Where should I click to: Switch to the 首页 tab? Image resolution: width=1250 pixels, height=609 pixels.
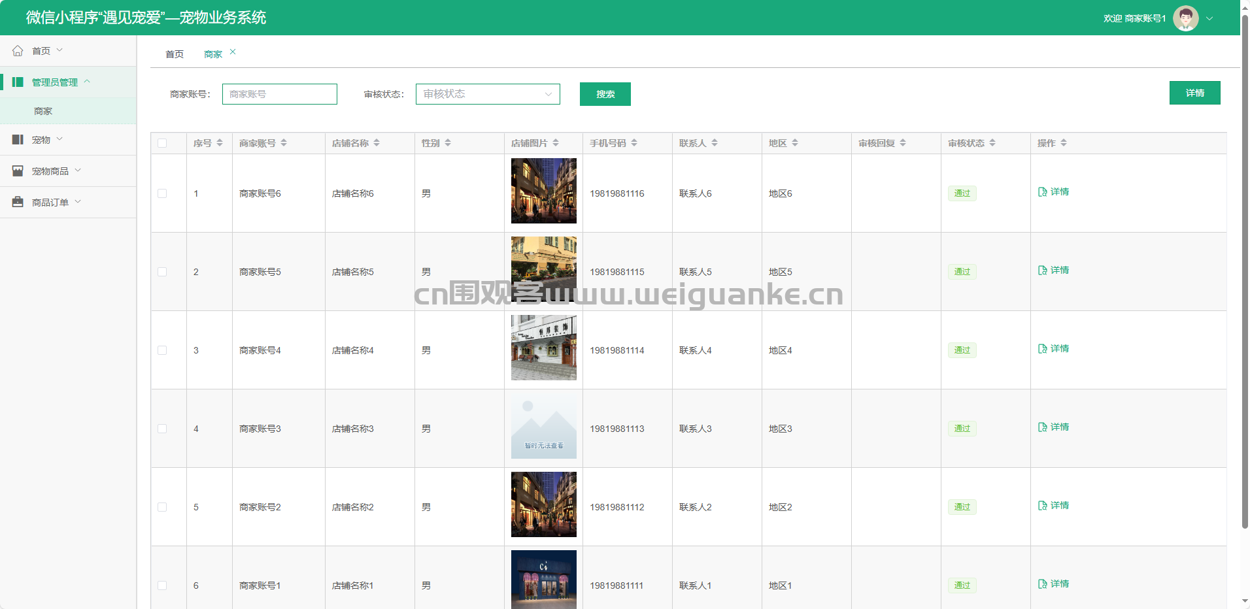click(175, 54)
